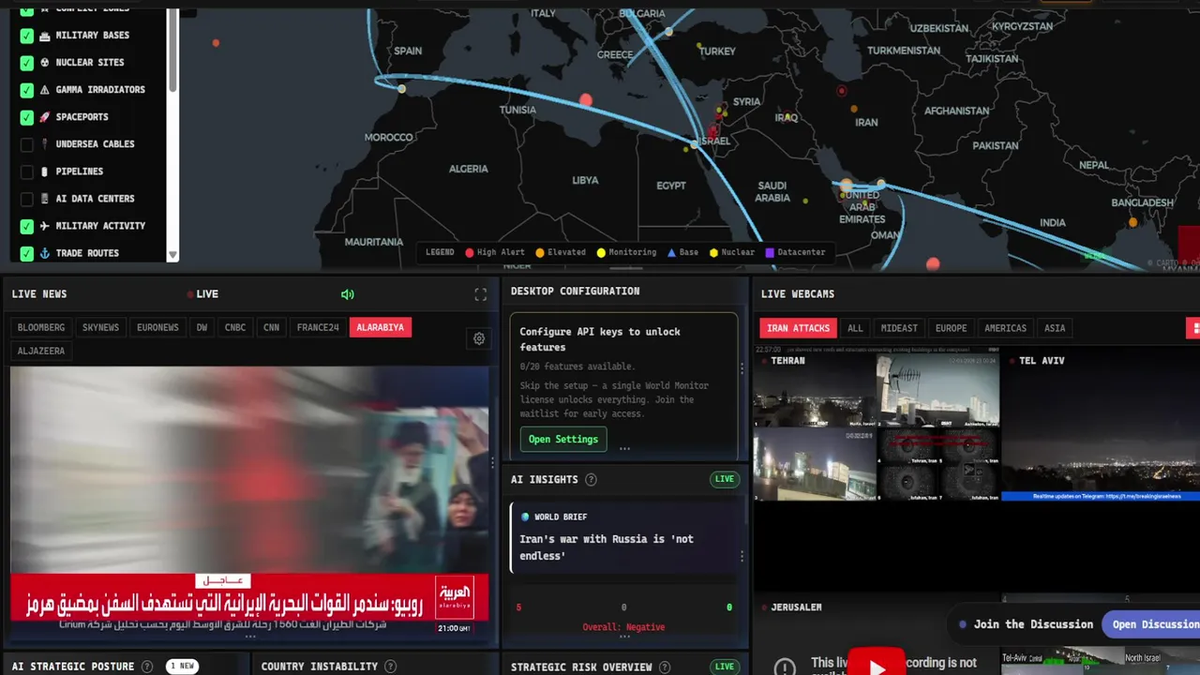Viewport: 1200px width, 675px height.
Task: Select the Iran Attacks webcam filter
Action: point(799,328)
